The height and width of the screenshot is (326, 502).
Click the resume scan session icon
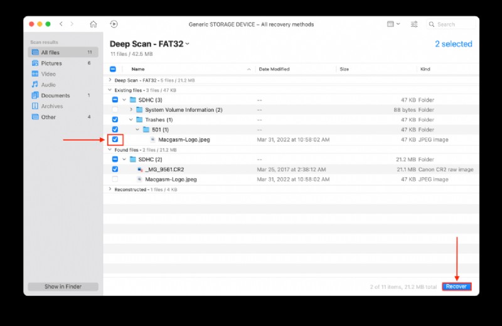[114, 24]
